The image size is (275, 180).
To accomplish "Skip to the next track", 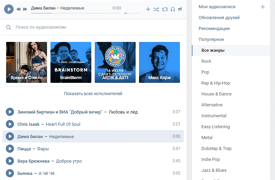I will tap(25, 9).
